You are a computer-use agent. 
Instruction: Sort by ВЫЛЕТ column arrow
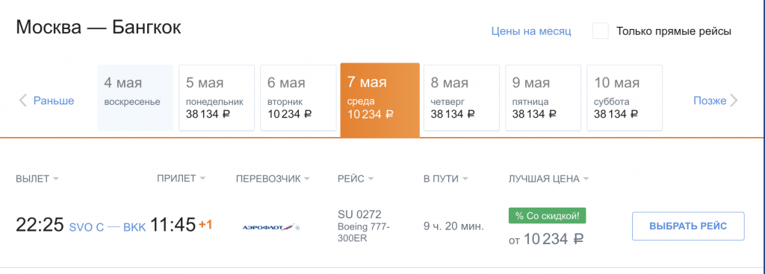click(55, 179)
